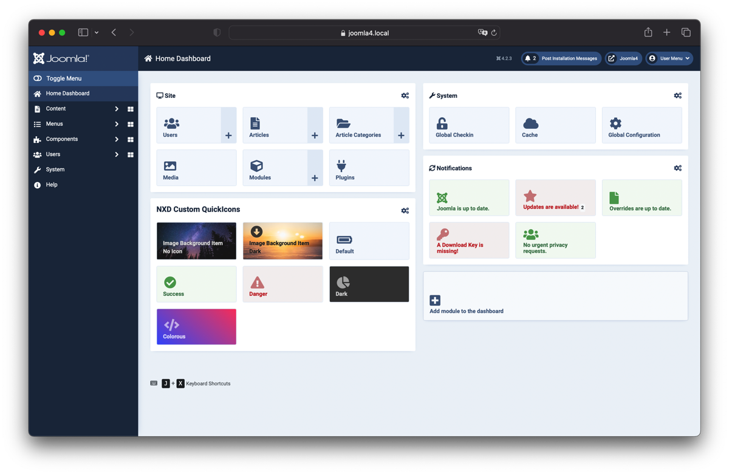Open the Modules quick icon
Screen dimensions: 729x474
(x=275, y=168)
